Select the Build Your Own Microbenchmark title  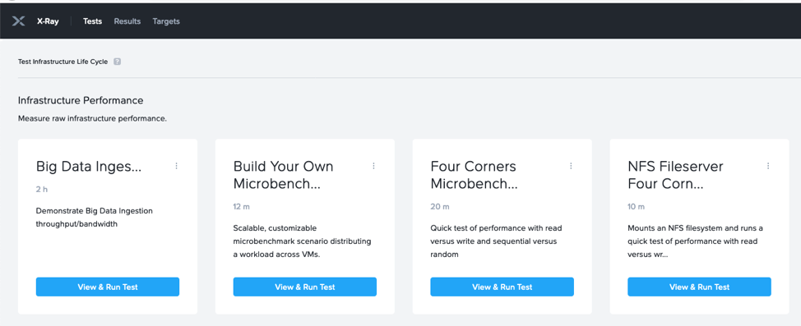click(284, 175)
